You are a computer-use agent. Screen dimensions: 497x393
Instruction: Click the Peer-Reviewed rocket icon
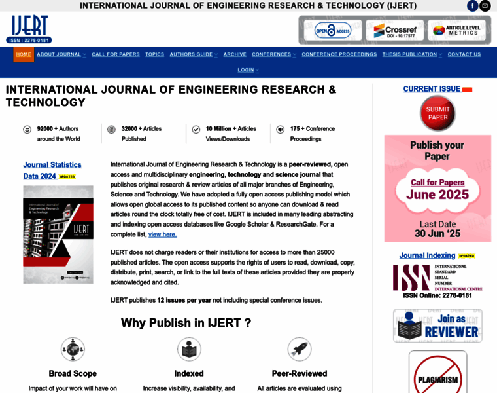tap(300, 349)
